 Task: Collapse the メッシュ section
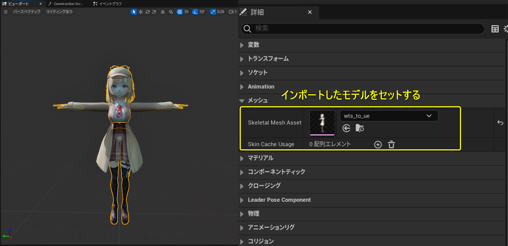coord(242,100)
